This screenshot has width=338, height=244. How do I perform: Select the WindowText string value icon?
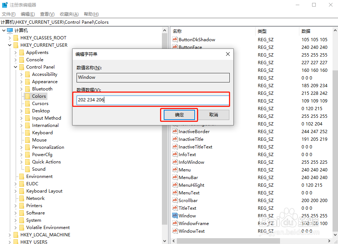point(175,231)
